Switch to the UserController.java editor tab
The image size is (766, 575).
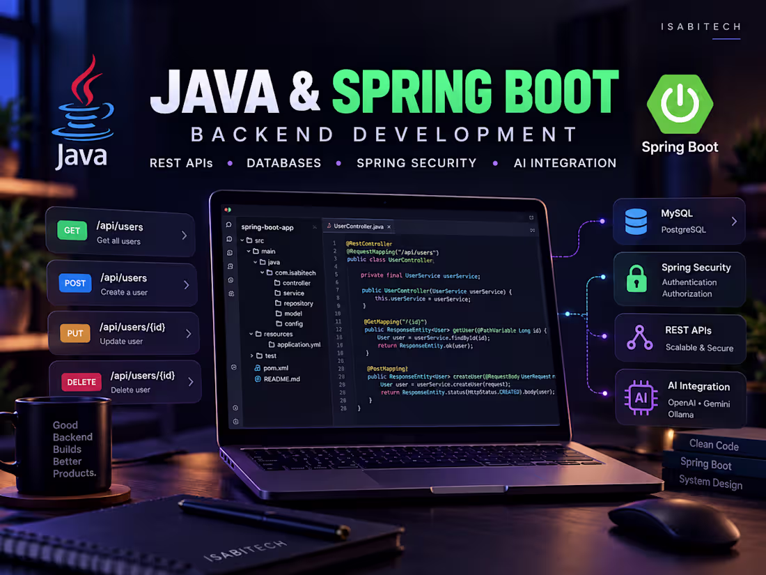coord(359,227)
